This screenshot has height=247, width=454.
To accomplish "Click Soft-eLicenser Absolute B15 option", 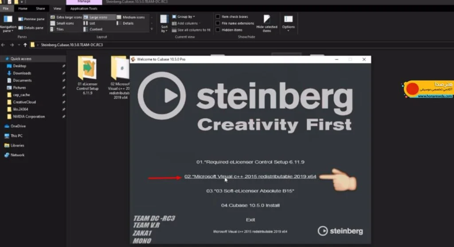I will click(x=250, y=191).
